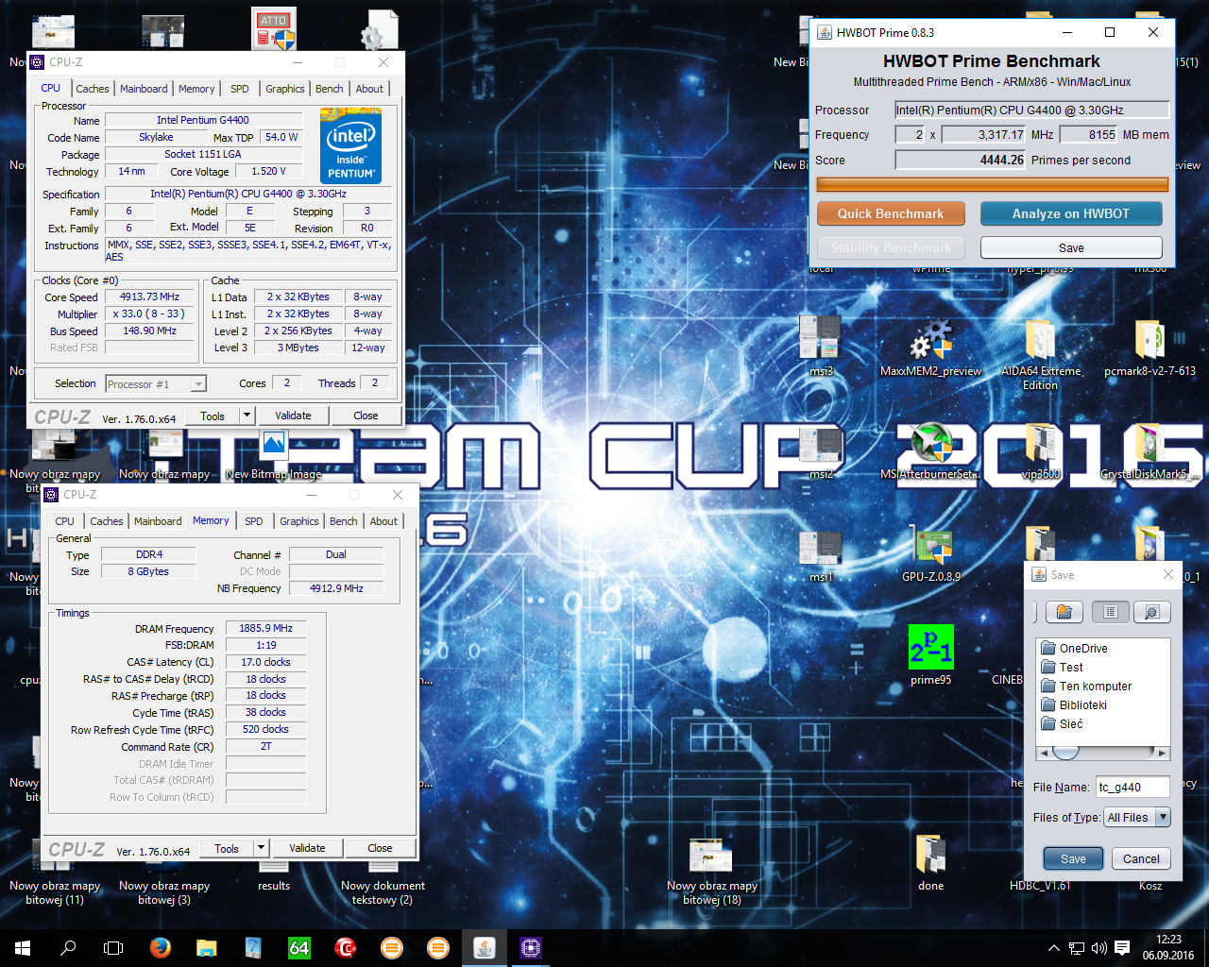Viewport: 1209px width, 967px height.
Task: Open the Action Center notifications icon
Action: pyautogui.click(x=1122, y=948)
